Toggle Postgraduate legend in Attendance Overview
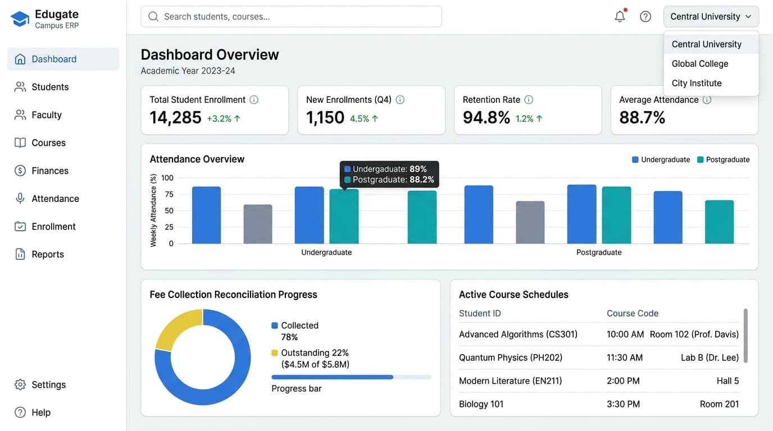The height and width of the screenshot is (431, 773). pos(723,159)
